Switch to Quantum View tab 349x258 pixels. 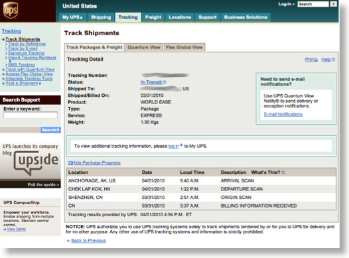144,47
